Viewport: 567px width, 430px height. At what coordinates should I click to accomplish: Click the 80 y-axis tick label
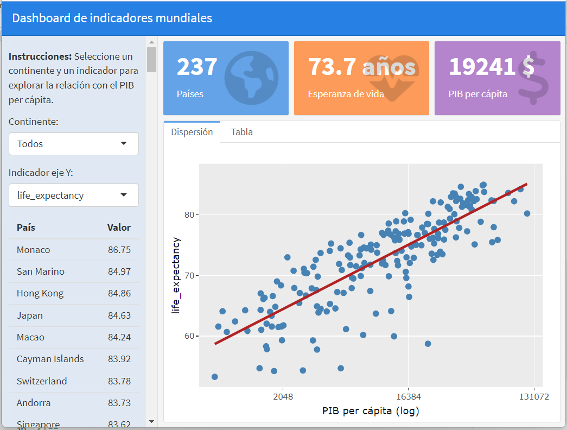pos(189,215)
